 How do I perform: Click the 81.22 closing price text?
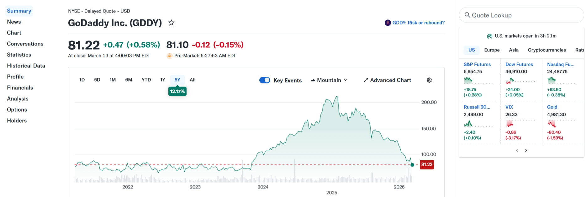84,45
